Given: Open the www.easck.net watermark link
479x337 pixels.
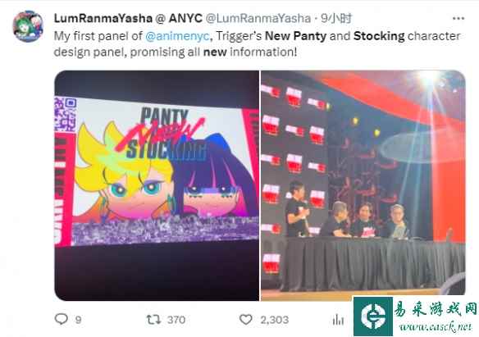Looking at the screenshot, I should pos(435,327).
